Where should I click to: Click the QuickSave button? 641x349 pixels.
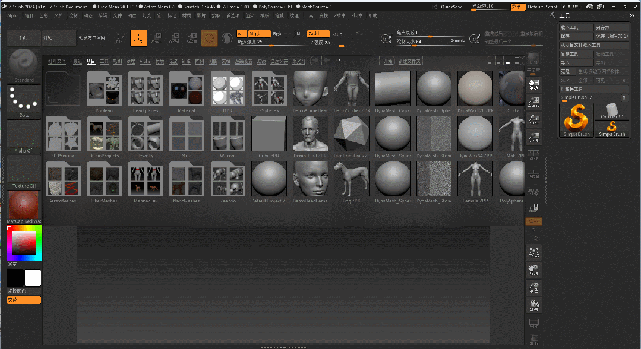(451, 7)
